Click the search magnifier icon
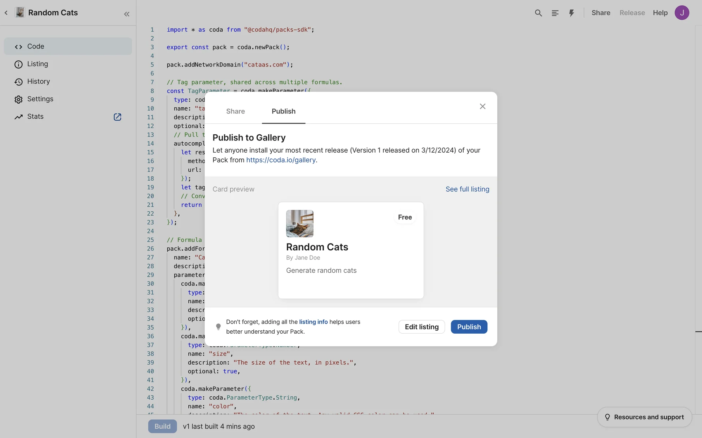This screenshot has width=702, height=438. tap(538, 13)
